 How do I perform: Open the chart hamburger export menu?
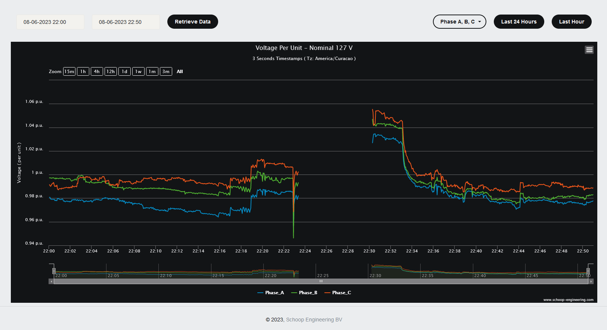(589, 50)
